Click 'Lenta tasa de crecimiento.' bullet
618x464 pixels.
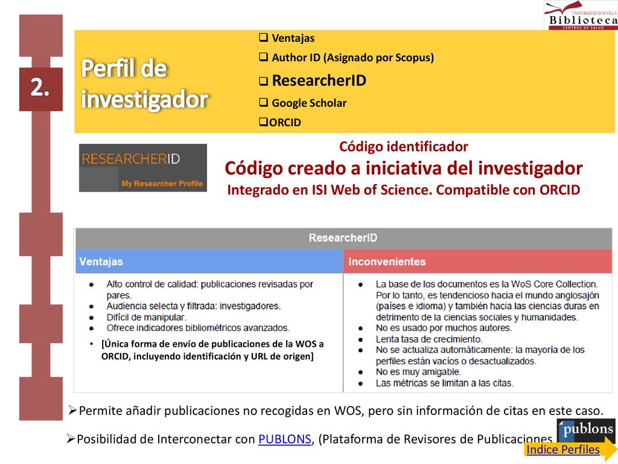click(x=429, y=340)
